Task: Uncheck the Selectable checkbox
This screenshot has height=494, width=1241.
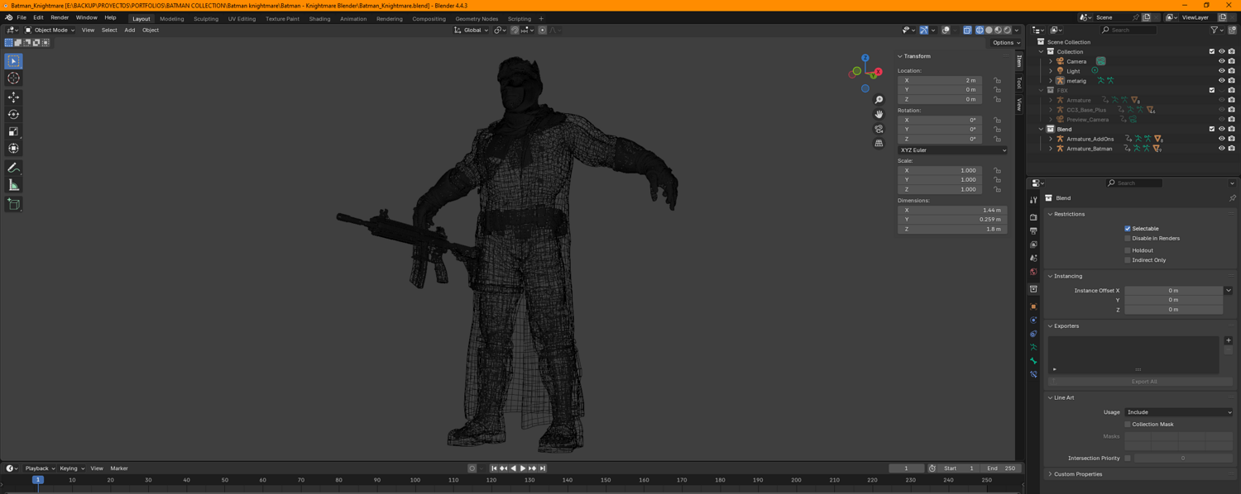Action: [x=1127, y=229]
